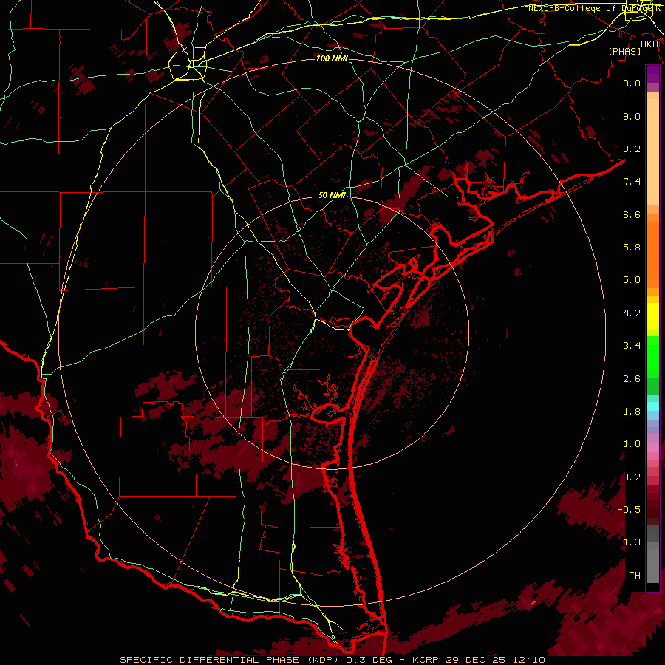Click the 5.0 value on the color scale
The height and width of the screenshot is (665, 665).
632,280
